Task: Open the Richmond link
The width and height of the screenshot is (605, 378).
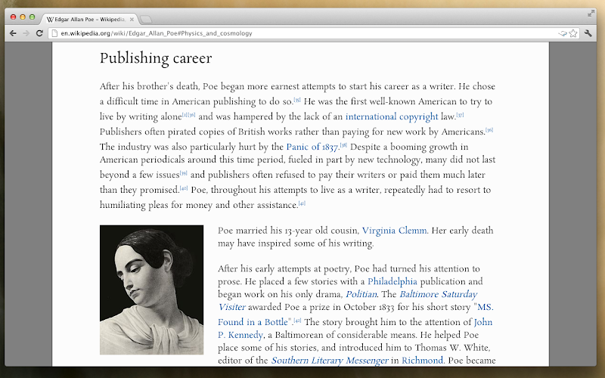Action: click(x=422, y=361)
